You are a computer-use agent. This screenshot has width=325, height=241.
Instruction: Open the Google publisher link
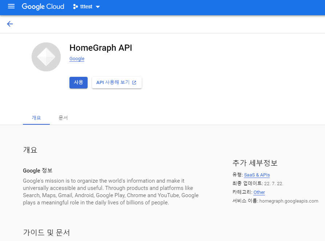[x=77, y=59]
